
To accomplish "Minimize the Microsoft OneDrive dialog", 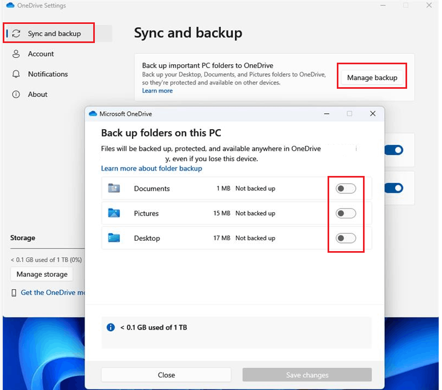I will pyautogui.click(x=326, y=113).
